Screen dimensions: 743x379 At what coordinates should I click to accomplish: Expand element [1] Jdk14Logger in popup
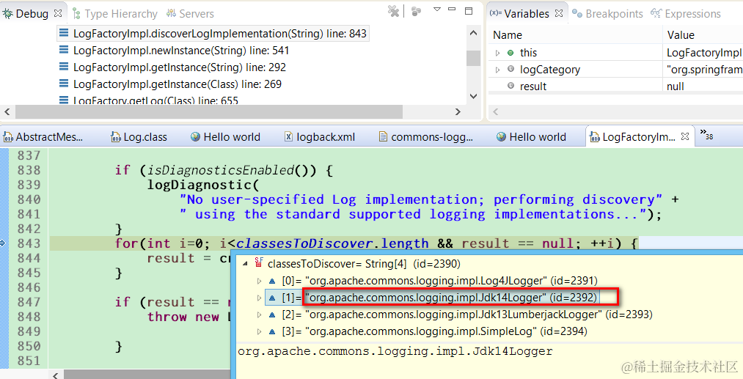tap(259, 298)
